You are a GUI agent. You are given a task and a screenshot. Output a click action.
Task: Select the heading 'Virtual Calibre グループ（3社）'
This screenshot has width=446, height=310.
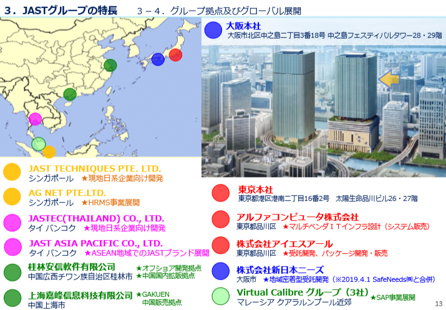[303, 292]
